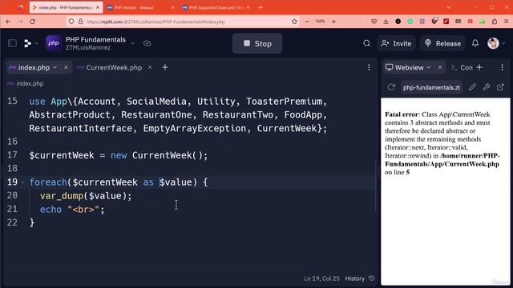
Task: Click the Release button
Action: tap(442, 43)
